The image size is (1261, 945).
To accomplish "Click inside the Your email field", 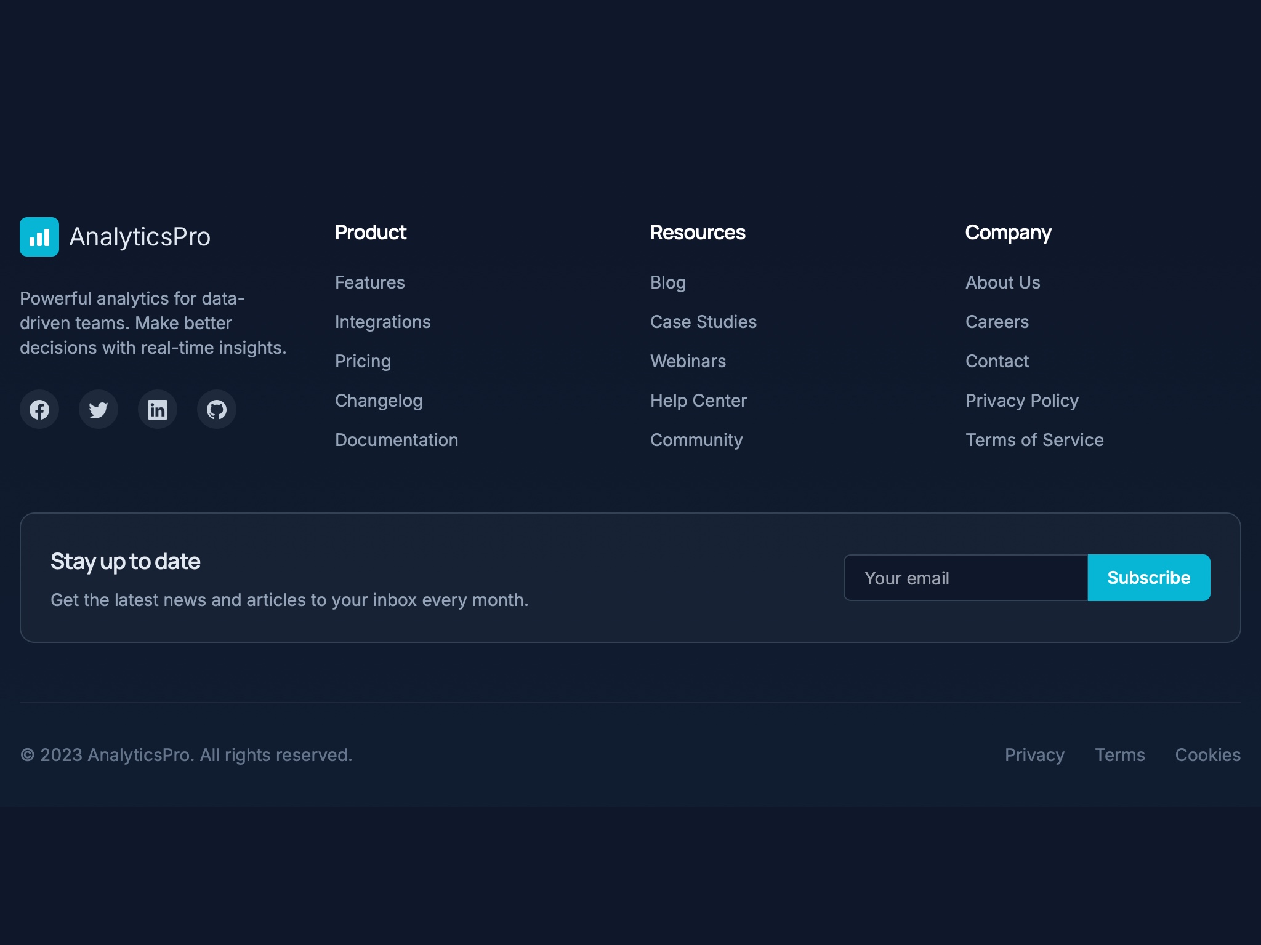I will [961, 577].
